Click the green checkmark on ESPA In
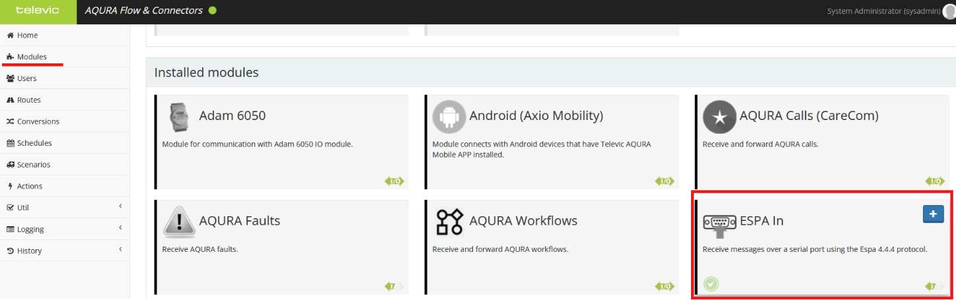956x300 pixels. (x=711, y=284)
